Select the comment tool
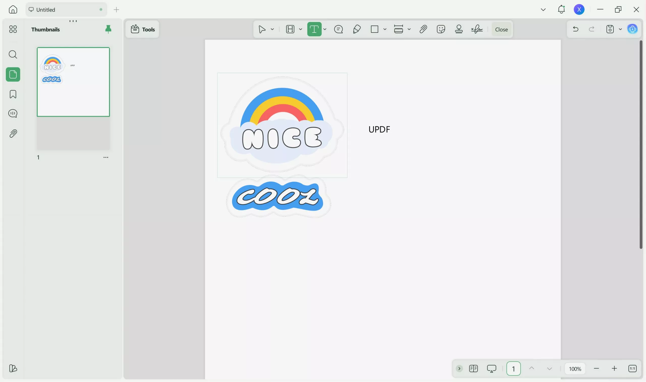The image size is (646, 382). coord(338,29)
